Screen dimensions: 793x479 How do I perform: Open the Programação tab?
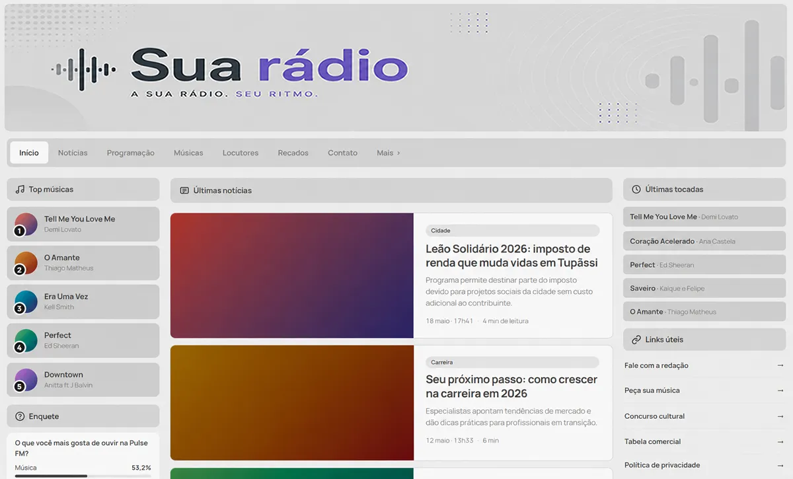[131, 153]
